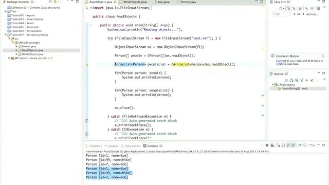Collapse the main method fold marker
Screen dimensions: 329x185
click(x=91, y=25)
